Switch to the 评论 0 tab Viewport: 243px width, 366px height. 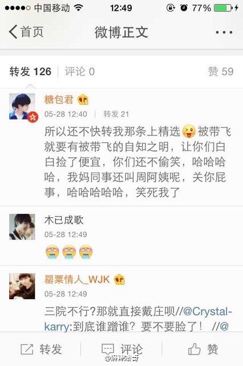(x=80, y=71)
